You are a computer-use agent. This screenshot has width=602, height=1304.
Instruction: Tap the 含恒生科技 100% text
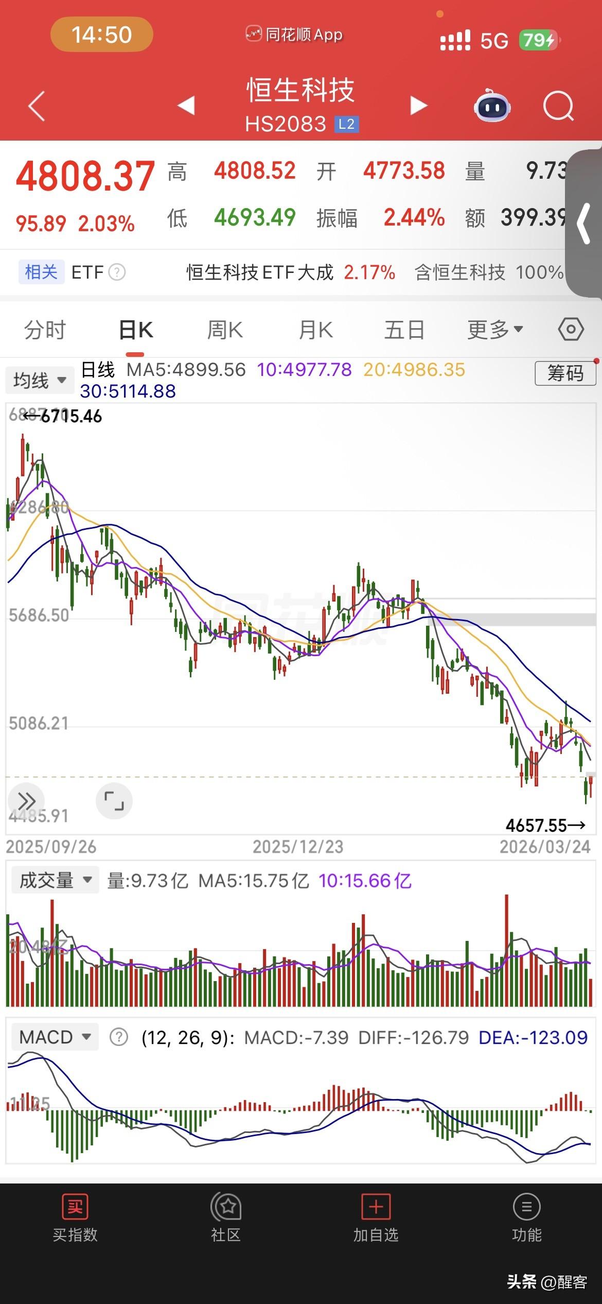[489, 272]
